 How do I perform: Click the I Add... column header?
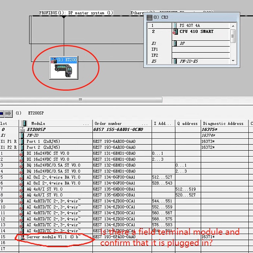point(164,124)
